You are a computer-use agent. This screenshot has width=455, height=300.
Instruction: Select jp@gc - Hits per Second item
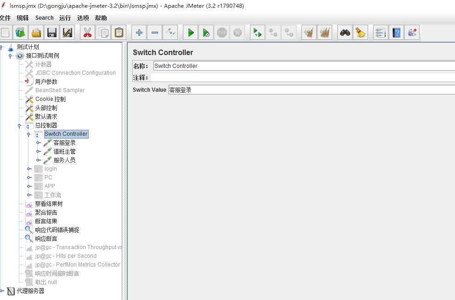(x=66, y=256)
